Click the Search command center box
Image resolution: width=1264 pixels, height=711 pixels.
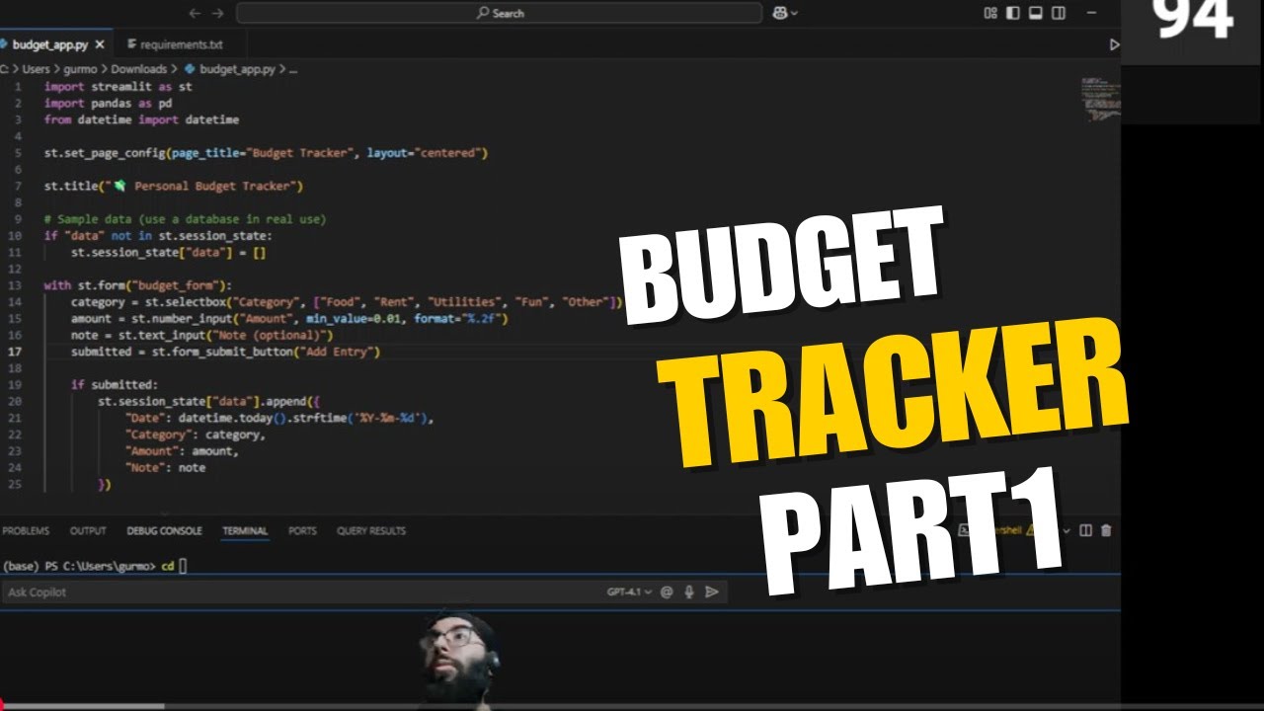click(499, 13)
